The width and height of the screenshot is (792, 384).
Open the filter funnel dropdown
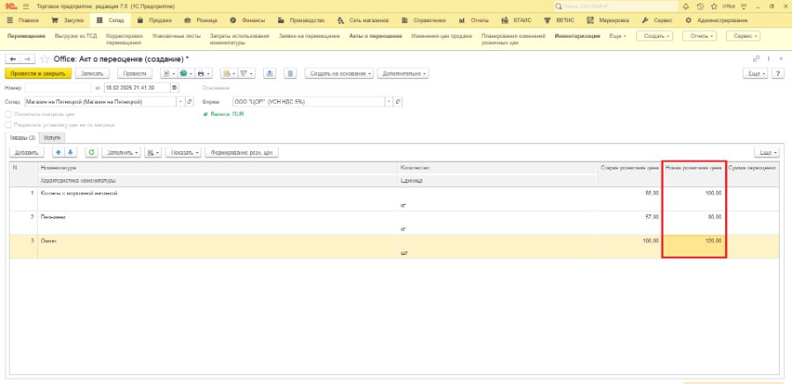[246, 73]
